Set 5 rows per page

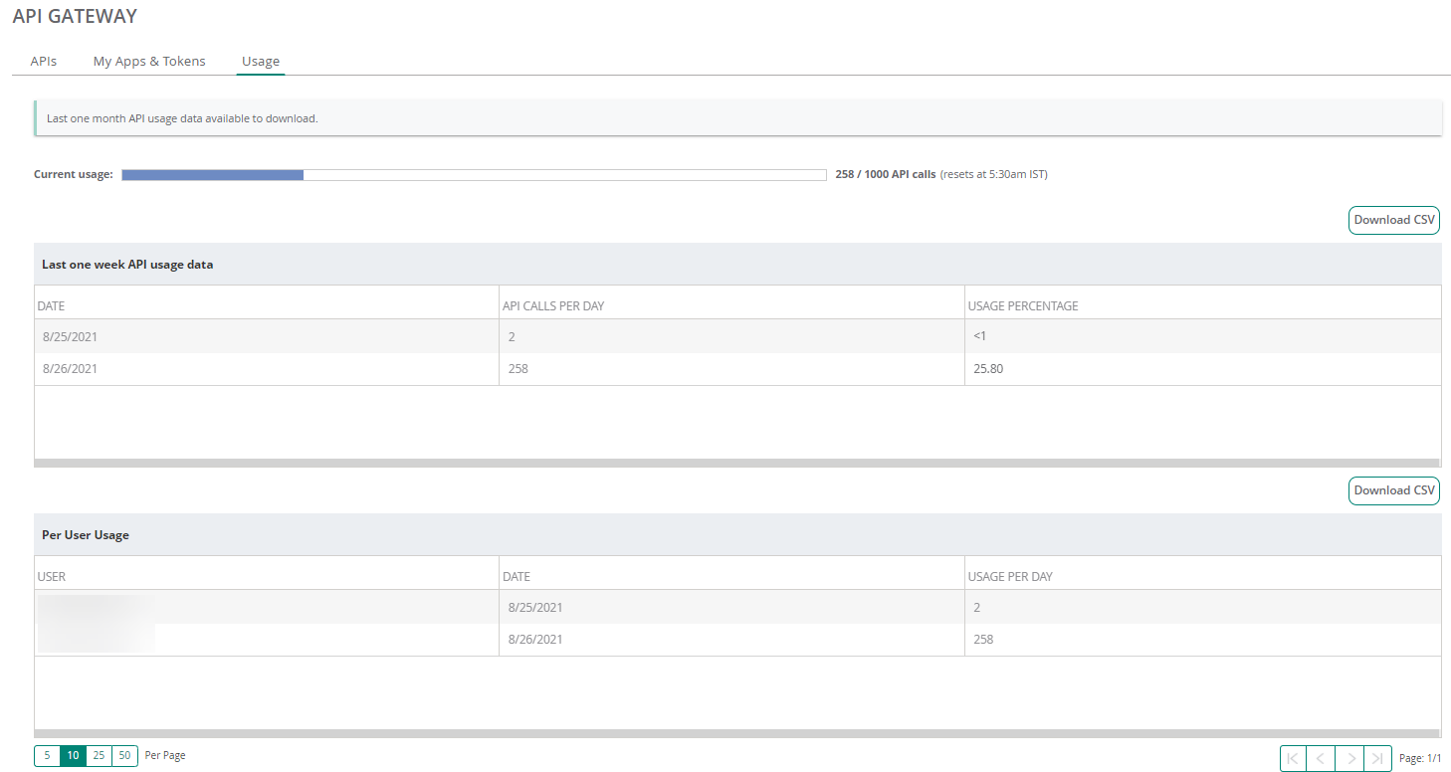[47, 755]
